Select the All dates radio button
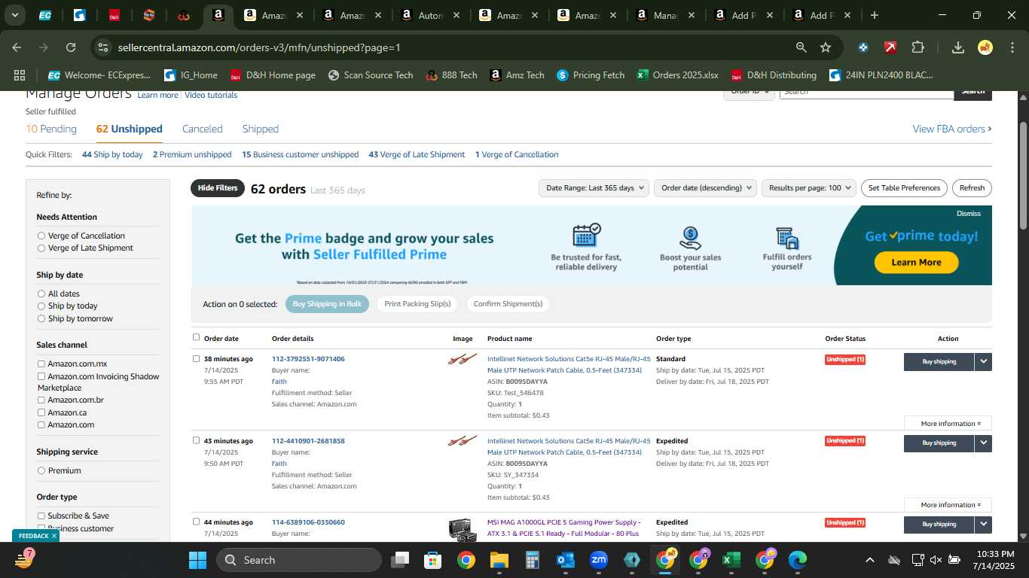 tap(41, 294)
